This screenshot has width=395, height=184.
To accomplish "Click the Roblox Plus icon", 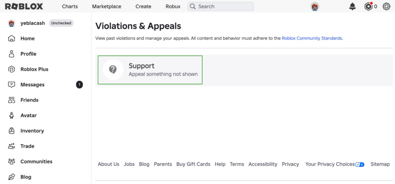I will [x=12, y=69].
